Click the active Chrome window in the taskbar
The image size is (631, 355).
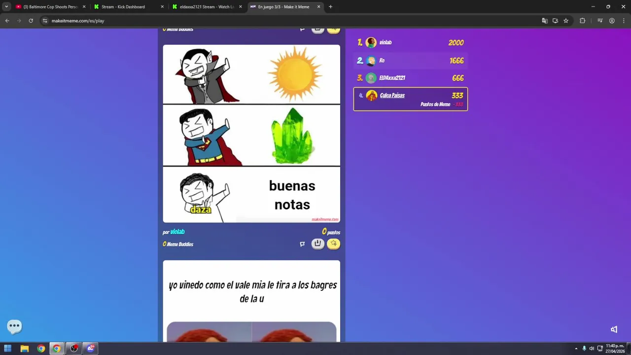point(57,349)
